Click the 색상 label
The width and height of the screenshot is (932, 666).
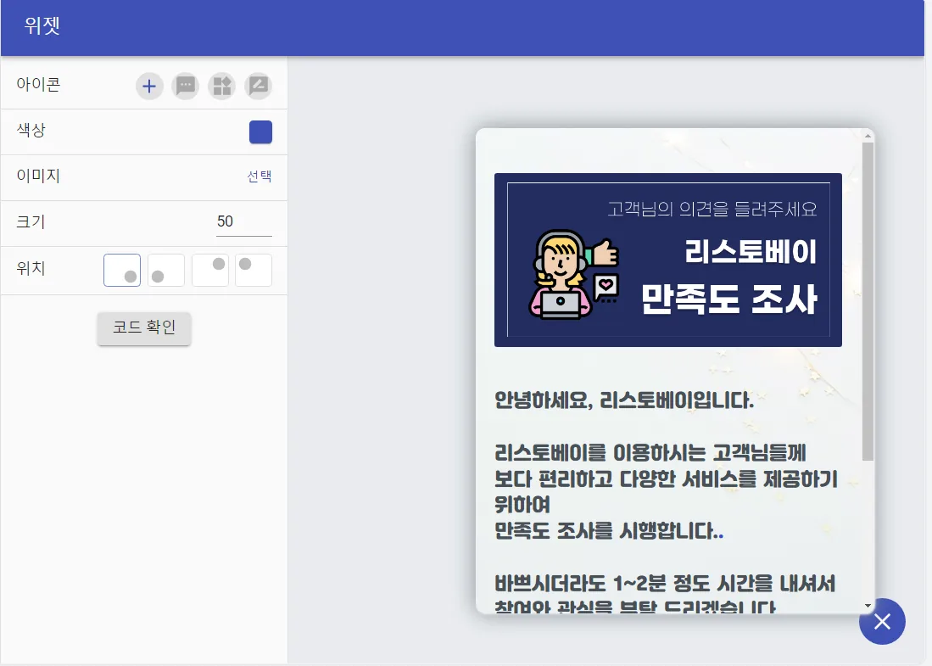pyautogui.click(x=31, y=130)
